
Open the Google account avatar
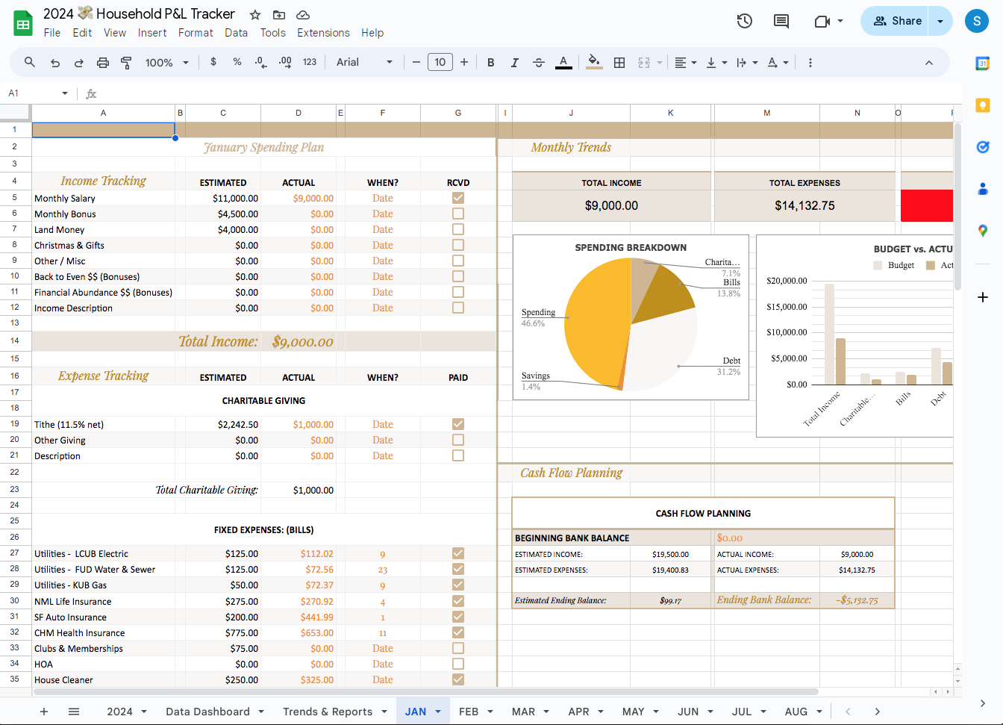(x=977, y=21)
